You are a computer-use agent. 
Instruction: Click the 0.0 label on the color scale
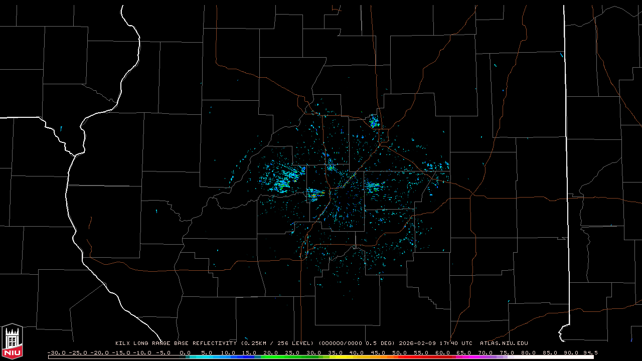(x=185, y=352)
